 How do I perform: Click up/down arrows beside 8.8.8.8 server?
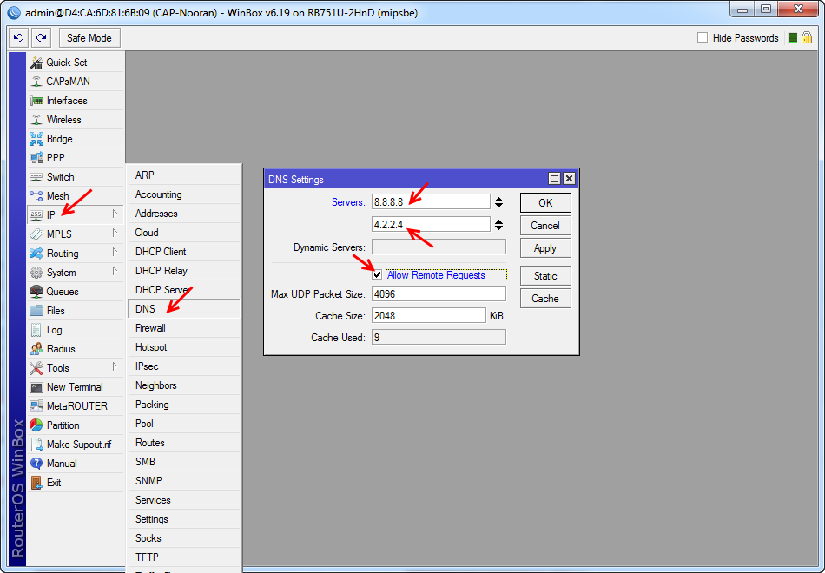pos(498,202)
